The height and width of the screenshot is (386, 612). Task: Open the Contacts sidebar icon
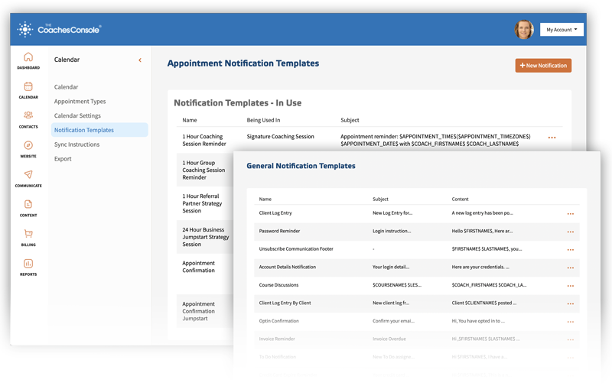click(x=28, y=115)
